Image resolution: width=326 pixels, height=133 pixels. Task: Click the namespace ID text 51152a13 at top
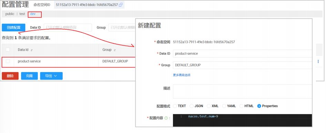(x=87, y=5)
